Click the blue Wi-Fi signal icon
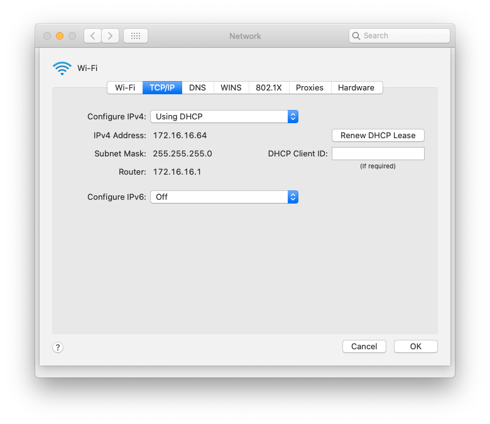 (x=62, y=68)
